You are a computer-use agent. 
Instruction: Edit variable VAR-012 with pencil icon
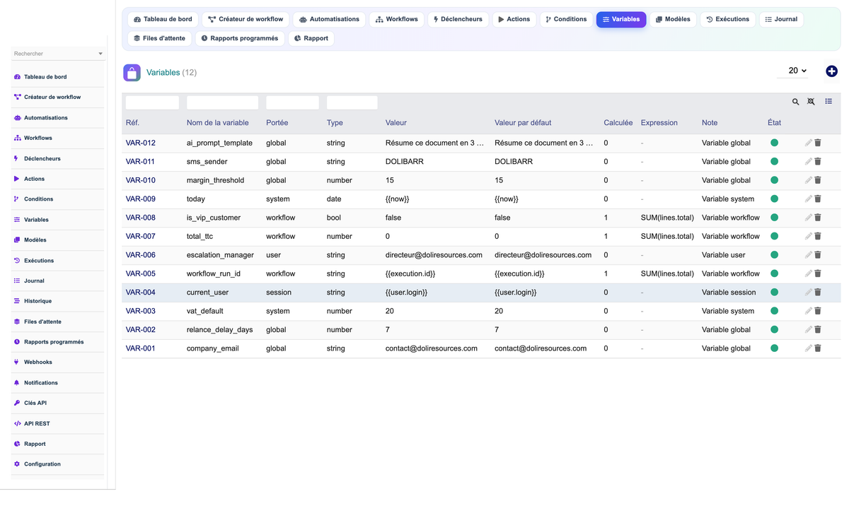coord(808,143)
